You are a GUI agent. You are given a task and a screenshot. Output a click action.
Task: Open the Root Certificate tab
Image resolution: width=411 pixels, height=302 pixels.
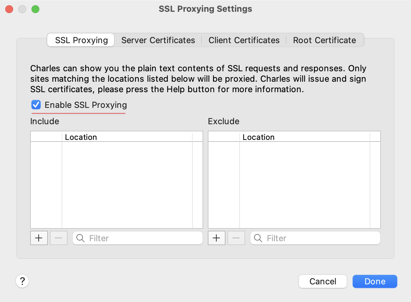pyautogui.click(x=324, y=40)
